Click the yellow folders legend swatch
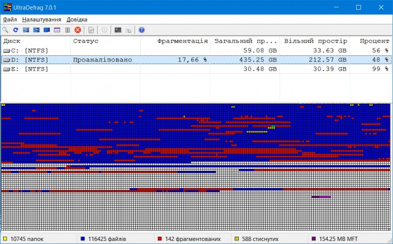Screen dimensions: 393x244 [x=5, y=238]
